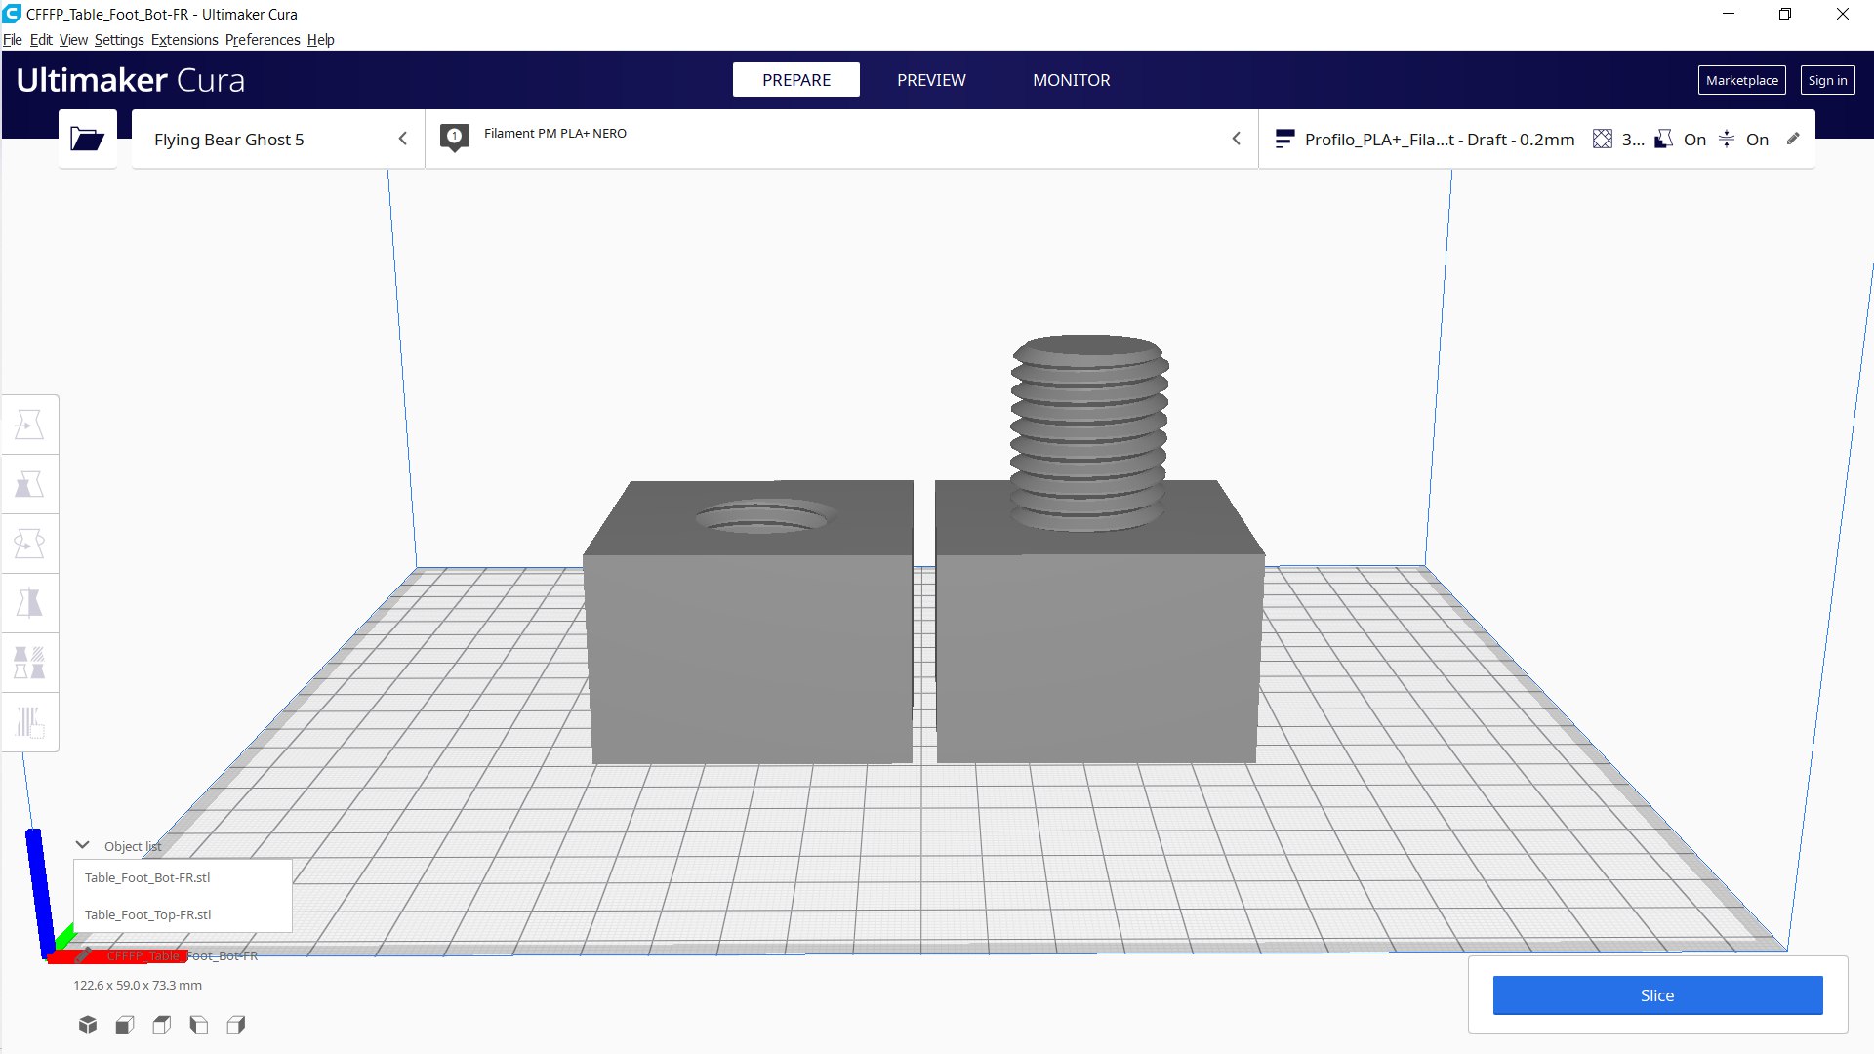The width and height of the screenshot is (1874, 1054).
Task: Collapse the Object list
Action: pos(83,845)
